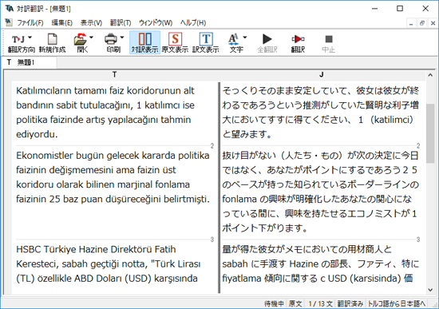Click the トルコ語から日本語へ status indicator
439x309 pixels.
coord(397,303)
